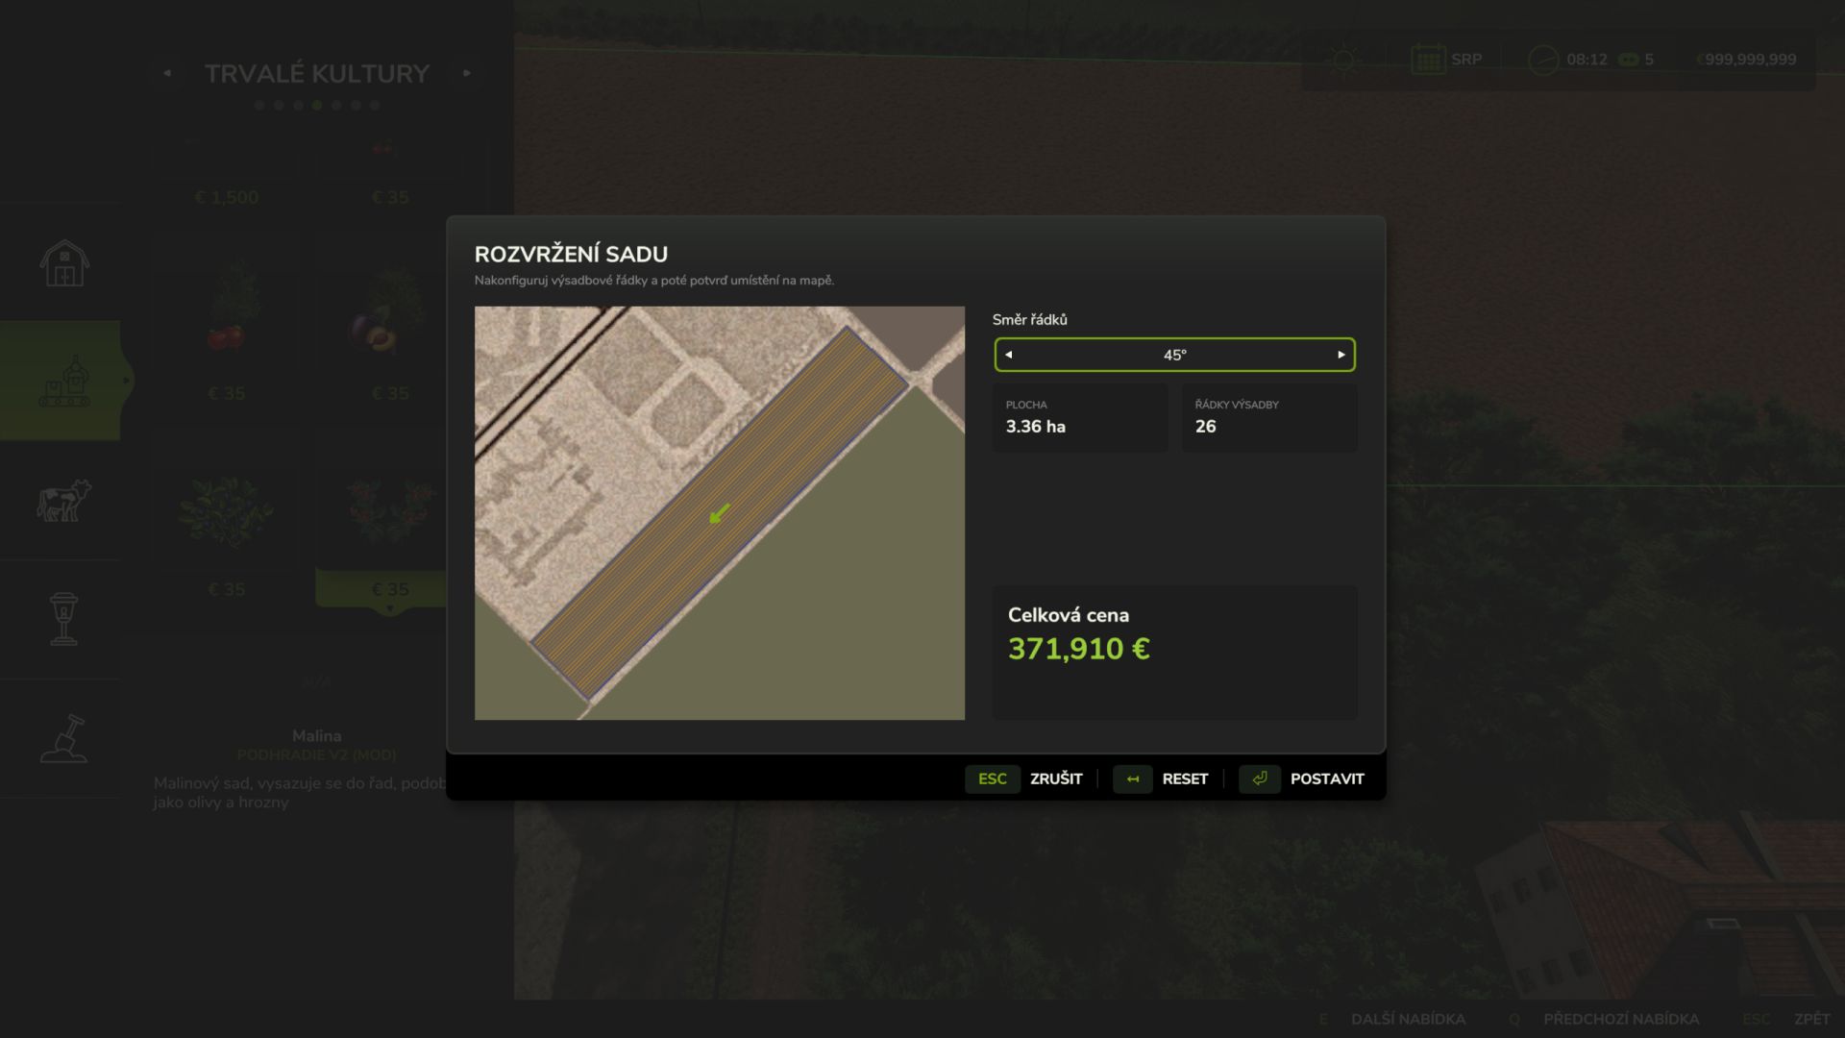Click the orchard map preview
The height and width of the screenshot is (1038, 1845).
click(720, 513)
